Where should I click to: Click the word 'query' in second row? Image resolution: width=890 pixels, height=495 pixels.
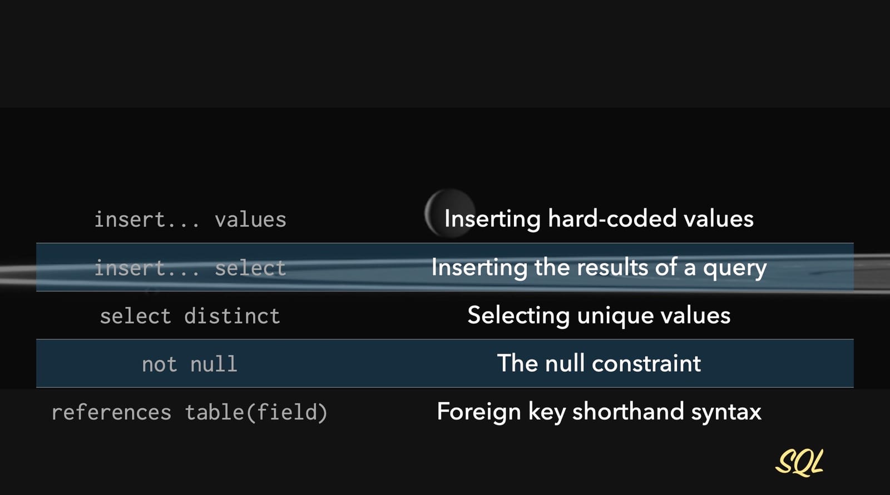click(x=735, y=268)
